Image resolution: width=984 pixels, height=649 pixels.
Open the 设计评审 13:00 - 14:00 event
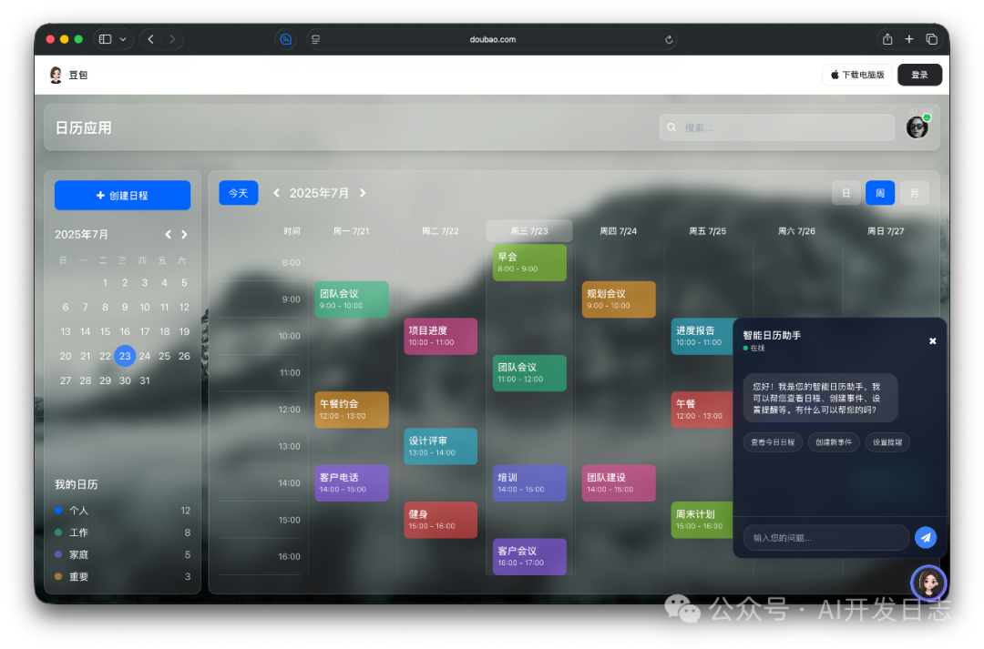pos(441,446)
